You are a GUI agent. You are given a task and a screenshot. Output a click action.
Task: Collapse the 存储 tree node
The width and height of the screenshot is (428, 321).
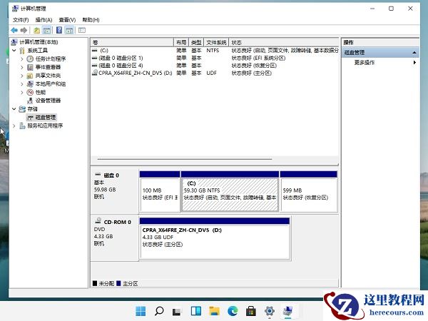(x=14, y=109)
